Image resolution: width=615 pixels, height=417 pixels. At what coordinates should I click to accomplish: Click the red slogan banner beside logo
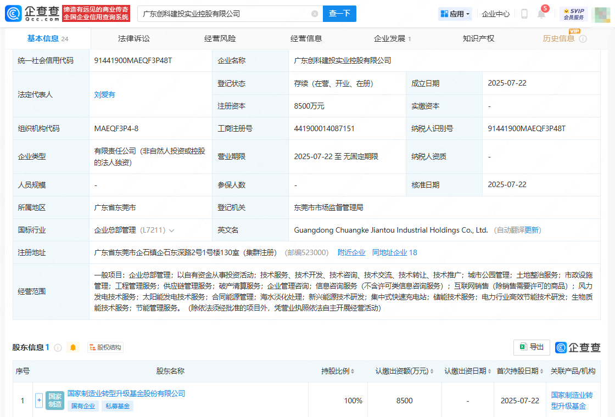(x=96, y=13)
